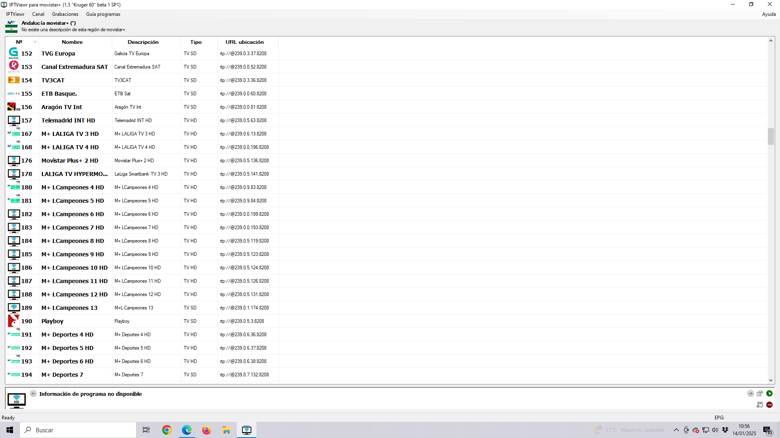Sort by the Nº column header

tap(22, 42)
